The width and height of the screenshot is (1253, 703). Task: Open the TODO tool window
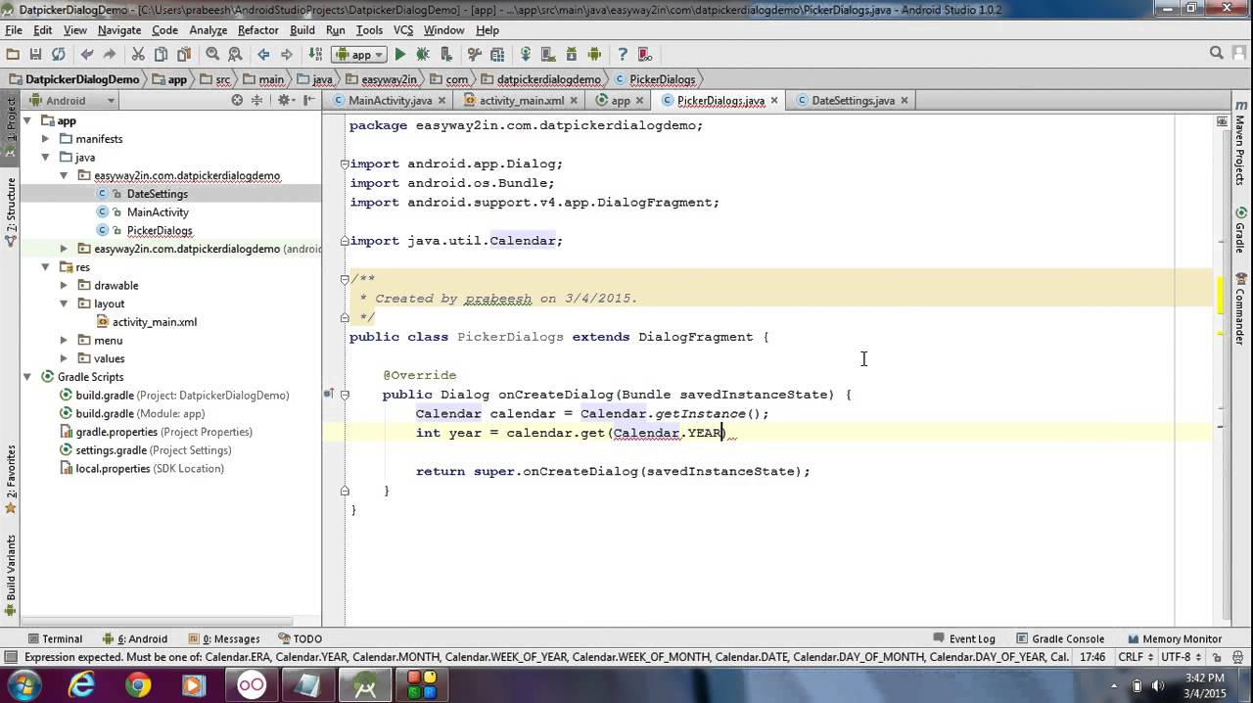pos(300,638)
